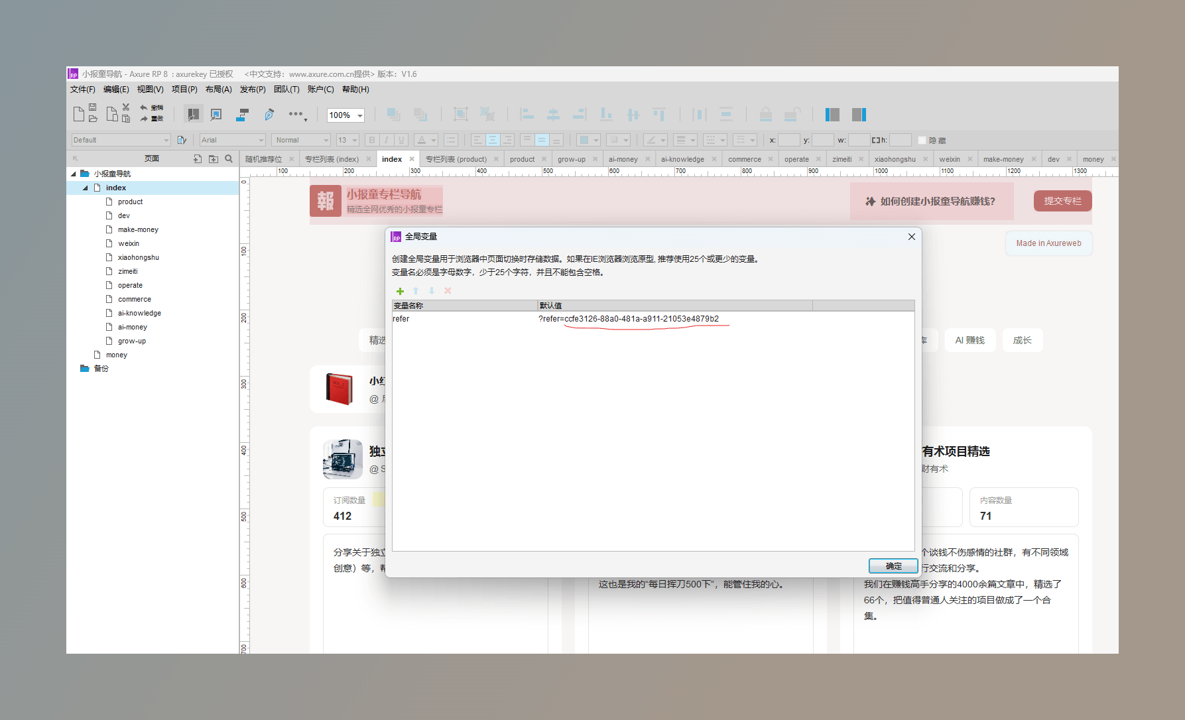Toggle italic text formatting
This screenshot has height=720, width=1185.
coord(387,140)
